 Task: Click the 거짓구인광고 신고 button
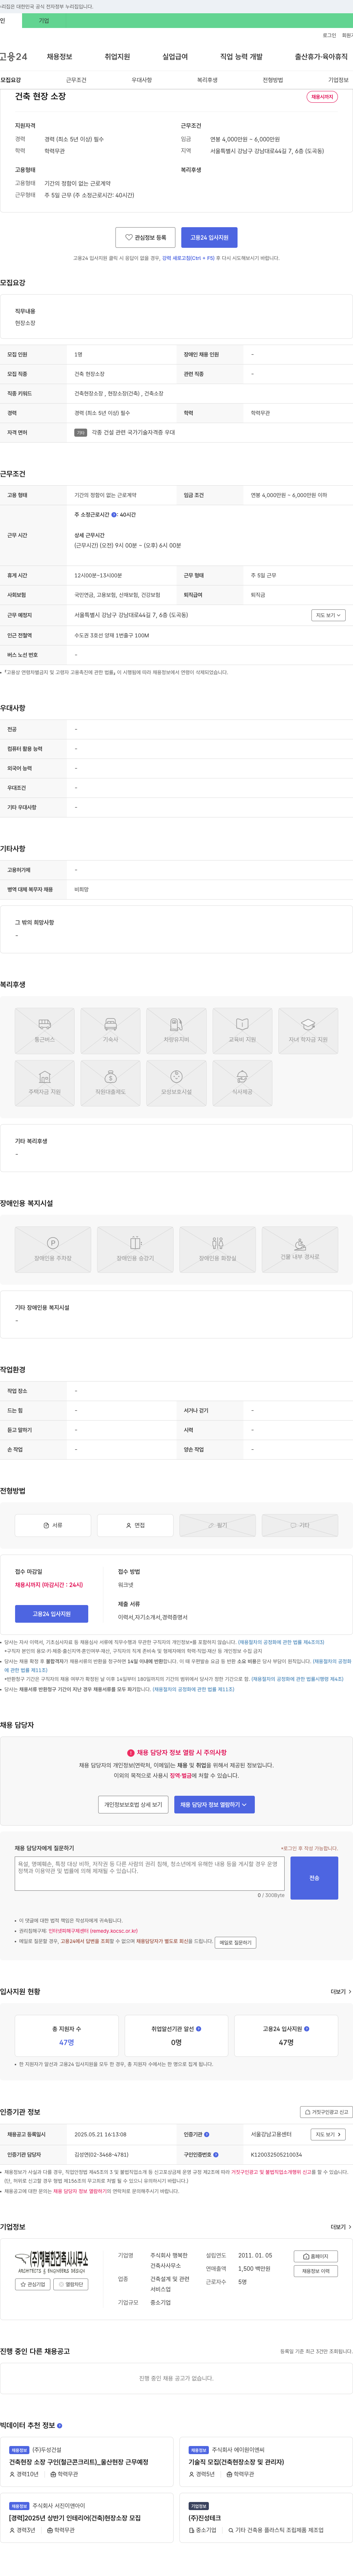[x=326, y=2112]
